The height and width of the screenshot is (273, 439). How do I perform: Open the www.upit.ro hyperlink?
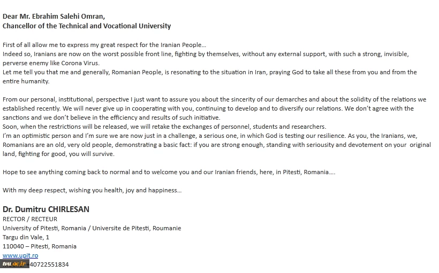[x=20, y=255]
